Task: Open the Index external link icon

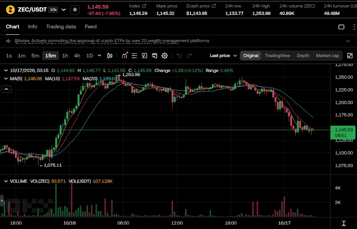Action: [144, 6]
